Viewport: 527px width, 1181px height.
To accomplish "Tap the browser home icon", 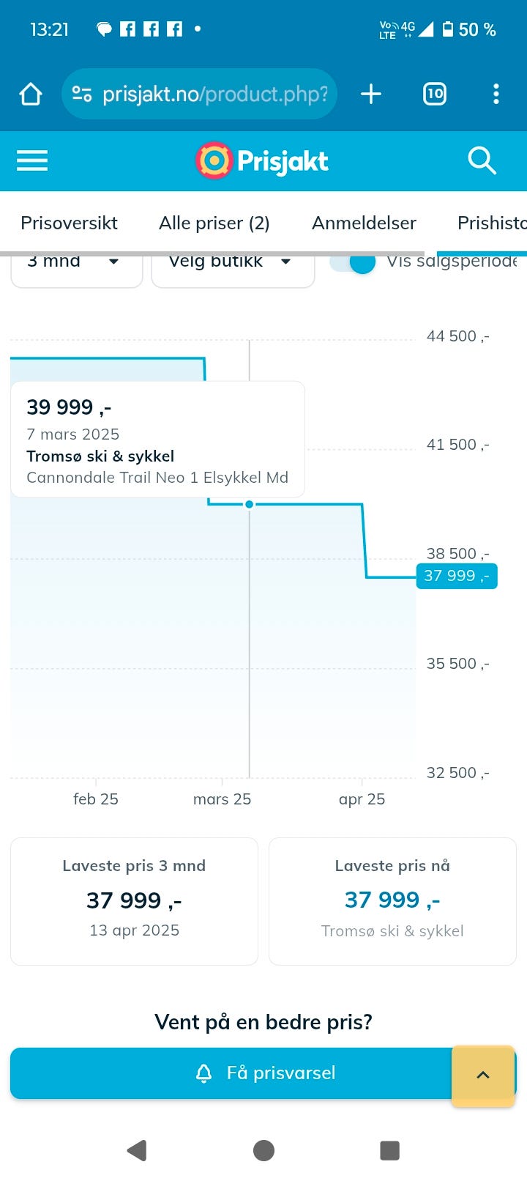I will click(x=31, y=94).
